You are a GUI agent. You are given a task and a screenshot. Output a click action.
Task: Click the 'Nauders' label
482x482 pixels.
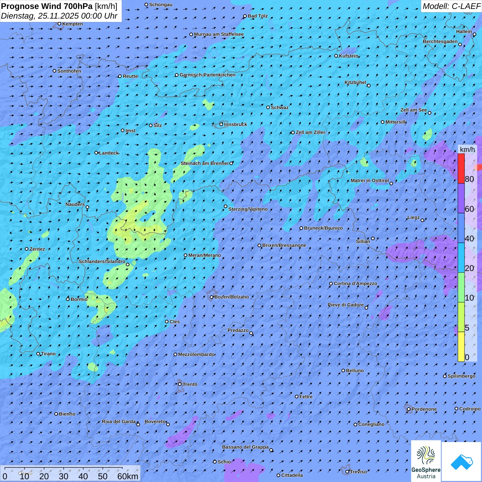[x=75, y=204]
